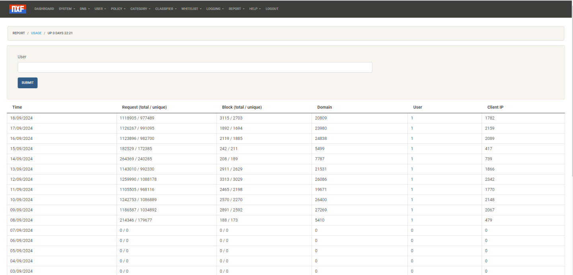Viewport: 573px width, 275px height.
Task: Select block value 1892 / 1694
Action: click(231, 128)
